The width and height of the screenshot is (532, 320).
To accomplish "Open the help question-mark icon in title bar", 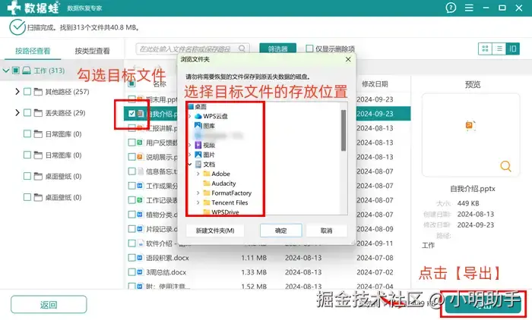I will click(x=451, y=8).
